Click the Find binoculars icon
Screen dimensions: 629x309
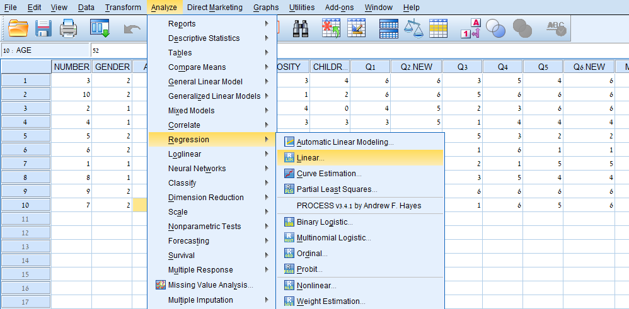(x=301, y=28)
